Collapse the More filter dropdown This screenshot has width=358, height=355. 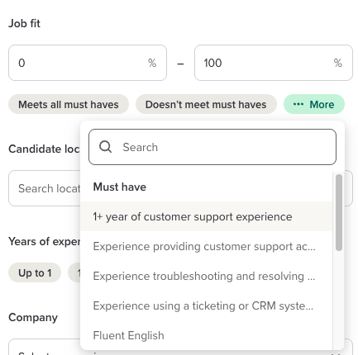(x=314, y=104)
